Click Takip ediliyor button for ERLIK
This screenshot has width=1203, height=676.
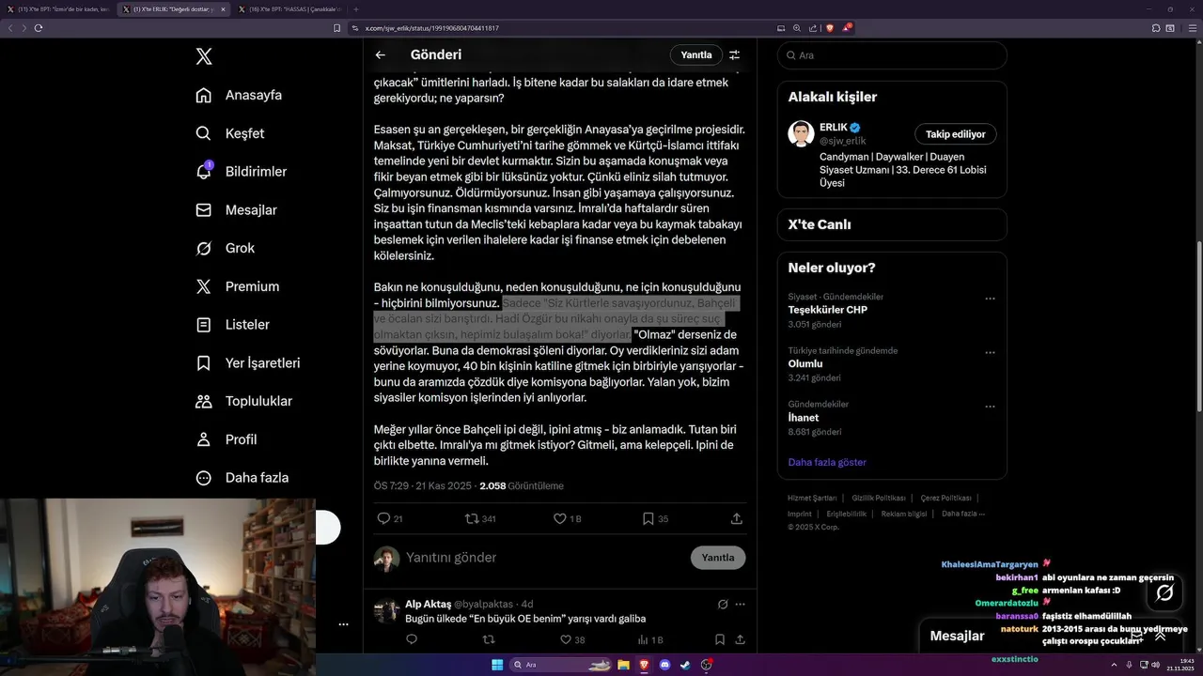(955, 134)
